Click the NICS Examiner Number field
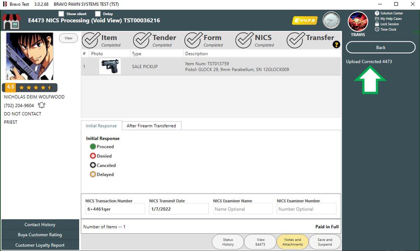 tap(306, 209)
